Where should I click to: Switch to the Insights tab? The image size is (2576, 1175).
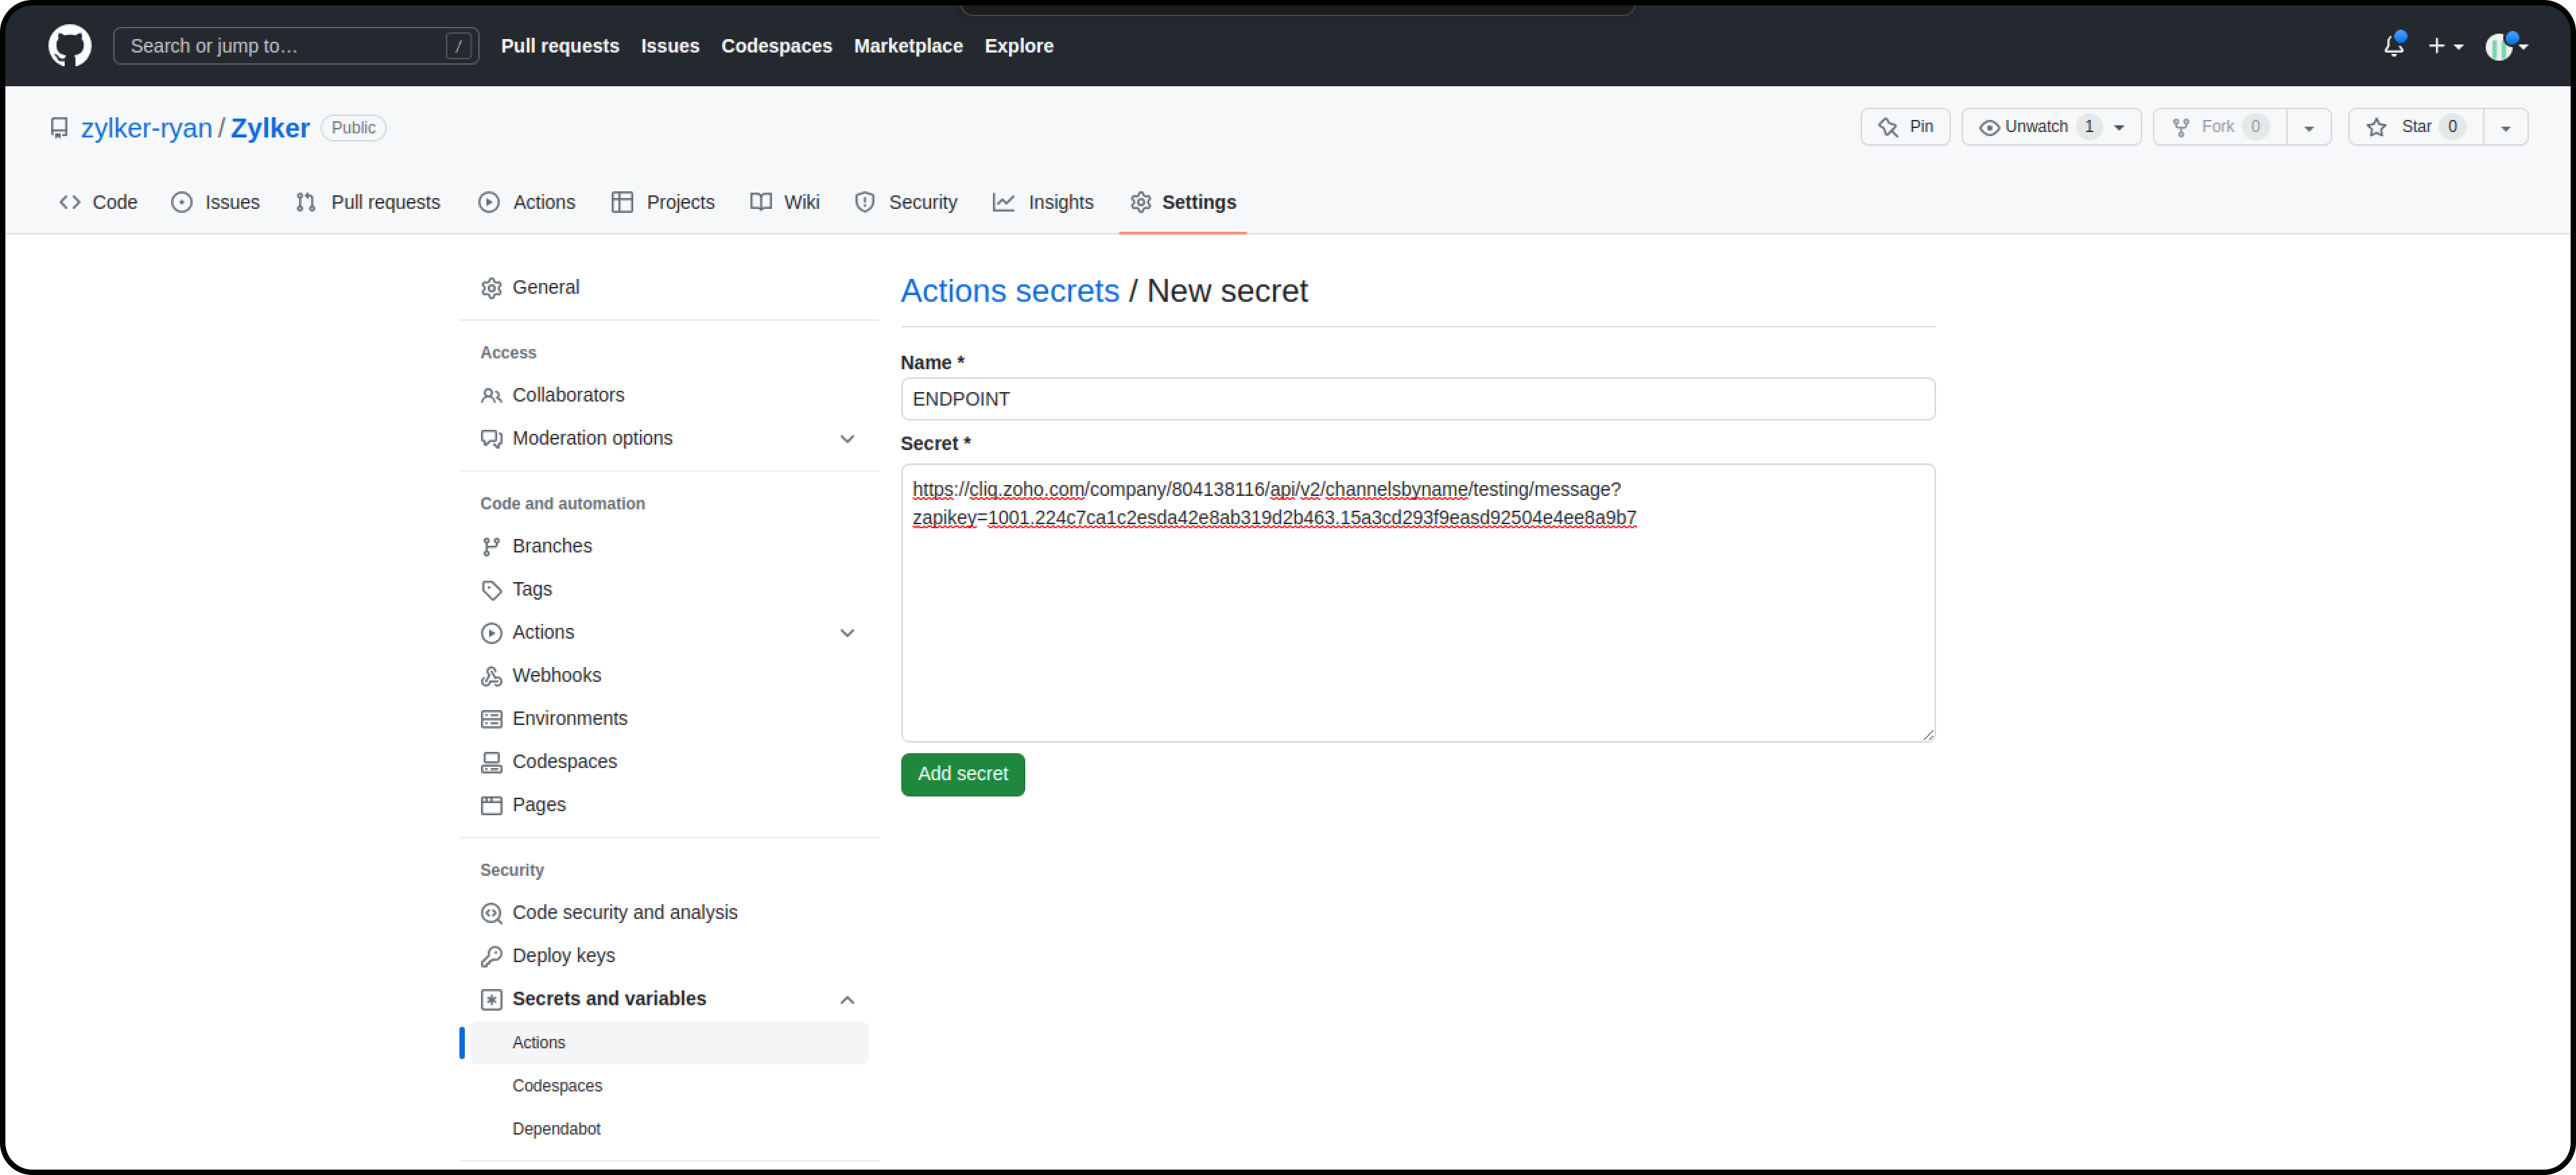coord(1043,202)
